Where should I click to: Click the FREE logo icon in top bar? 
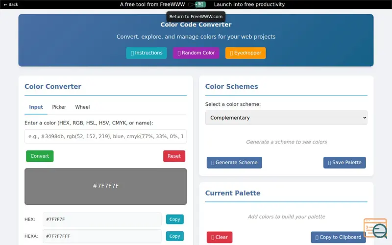pos(200,4)
